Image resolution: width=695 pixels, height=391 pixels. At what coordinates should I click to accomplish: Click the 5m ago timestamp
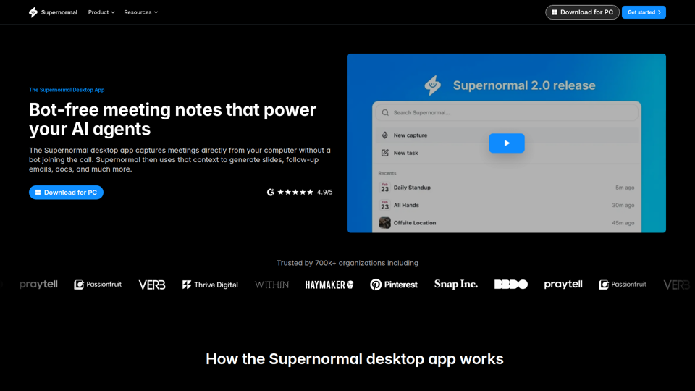[x=625, y=188]
